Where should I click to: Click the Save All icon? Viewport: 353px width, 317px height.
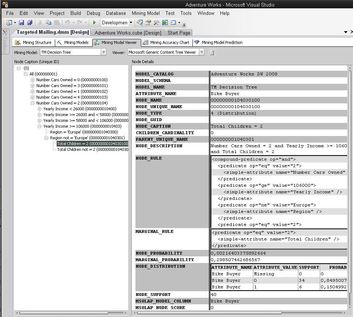click(30, 22)
